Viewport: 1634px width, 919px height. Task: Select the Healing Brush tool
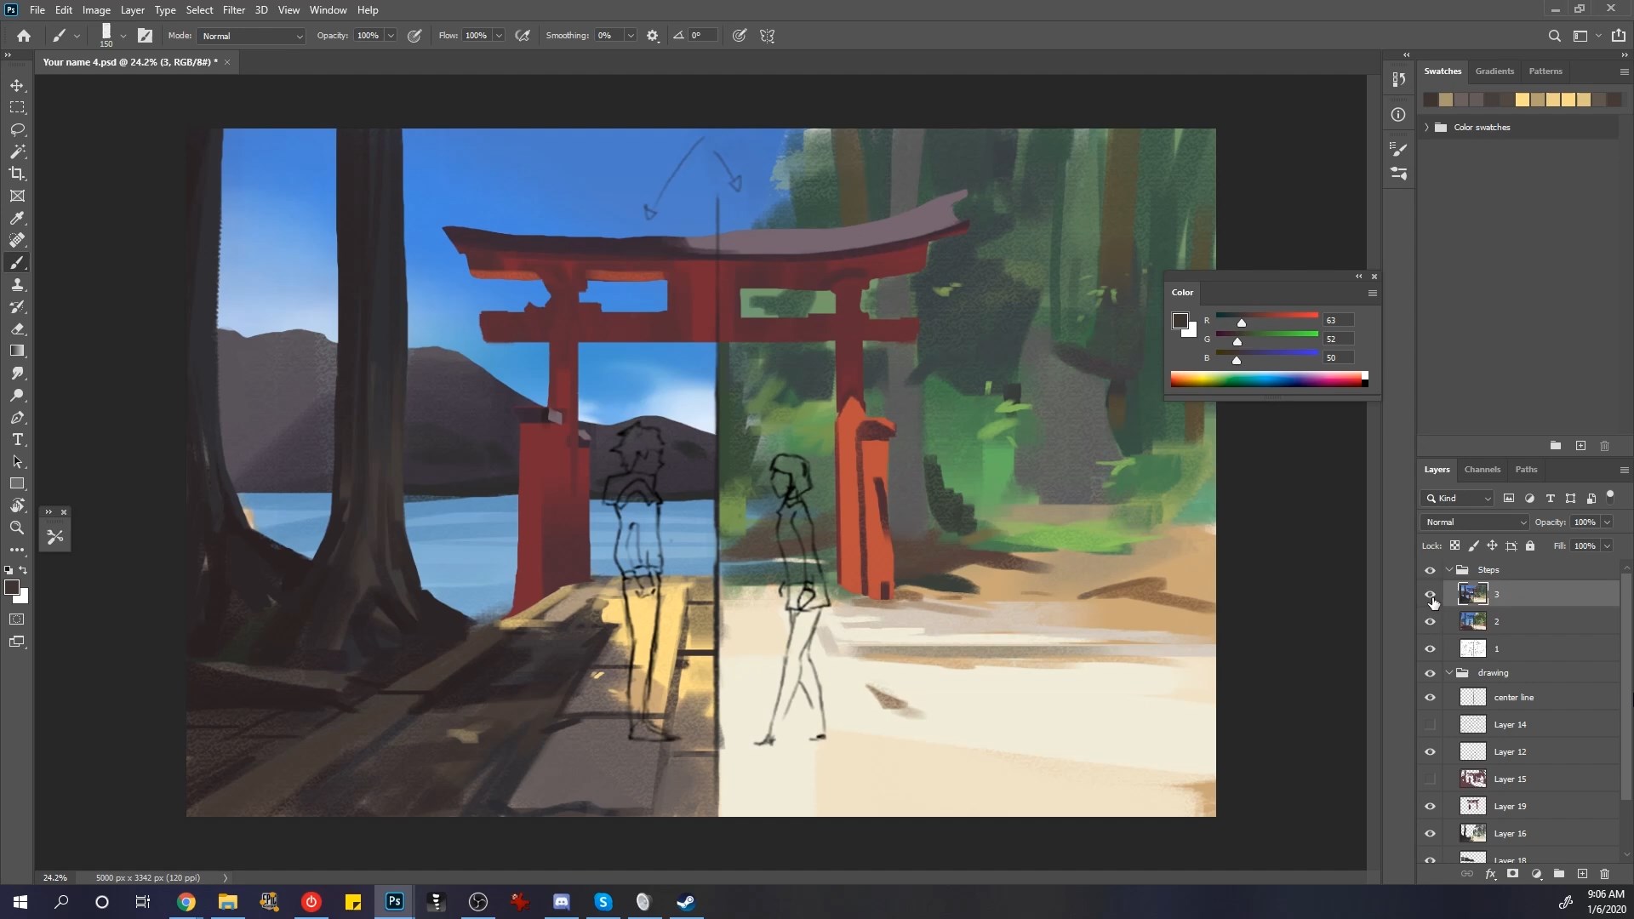[17, 240]
